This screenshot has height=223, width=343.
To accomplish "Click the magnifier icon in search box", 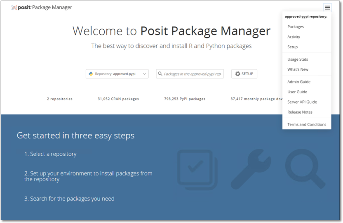I will 160,74.
